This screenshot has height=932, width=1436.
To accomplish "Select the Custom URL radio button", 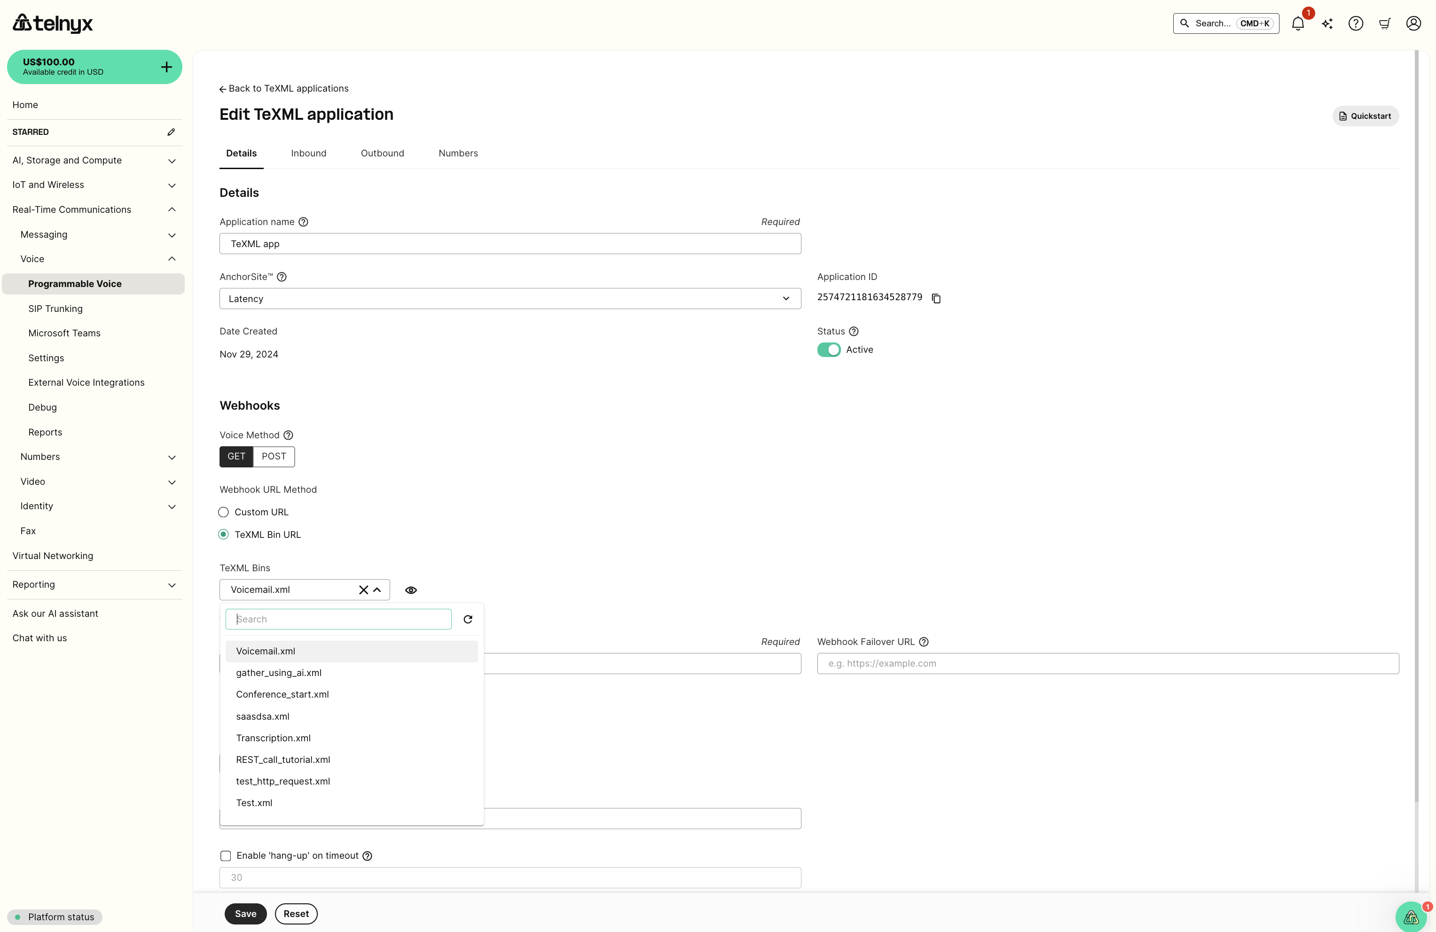I will point(223,512).
